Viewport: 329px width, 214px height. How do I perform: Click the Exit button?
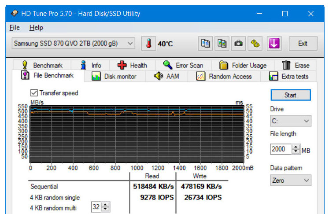coord(303,44)
